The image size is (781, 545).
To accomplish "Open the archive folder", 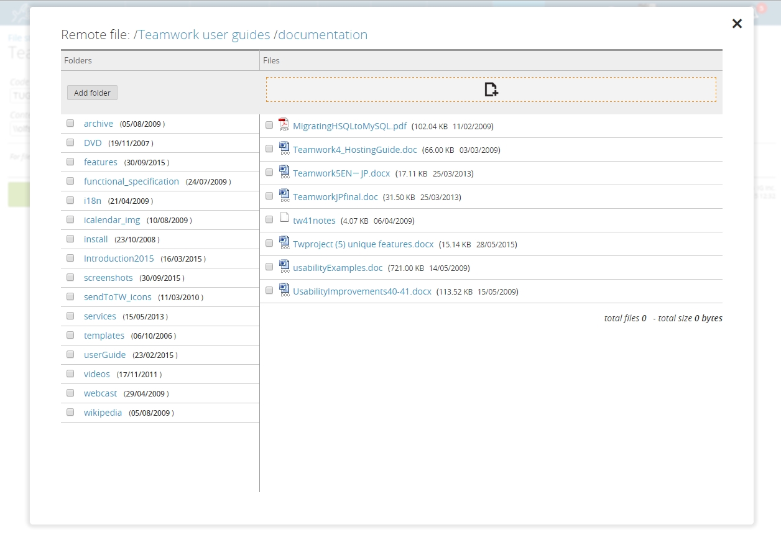I will coord(98,124).
